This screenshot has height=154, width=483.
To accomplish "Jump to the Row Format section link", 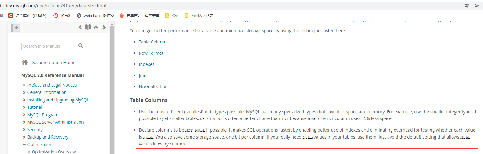I will point(151,53).
